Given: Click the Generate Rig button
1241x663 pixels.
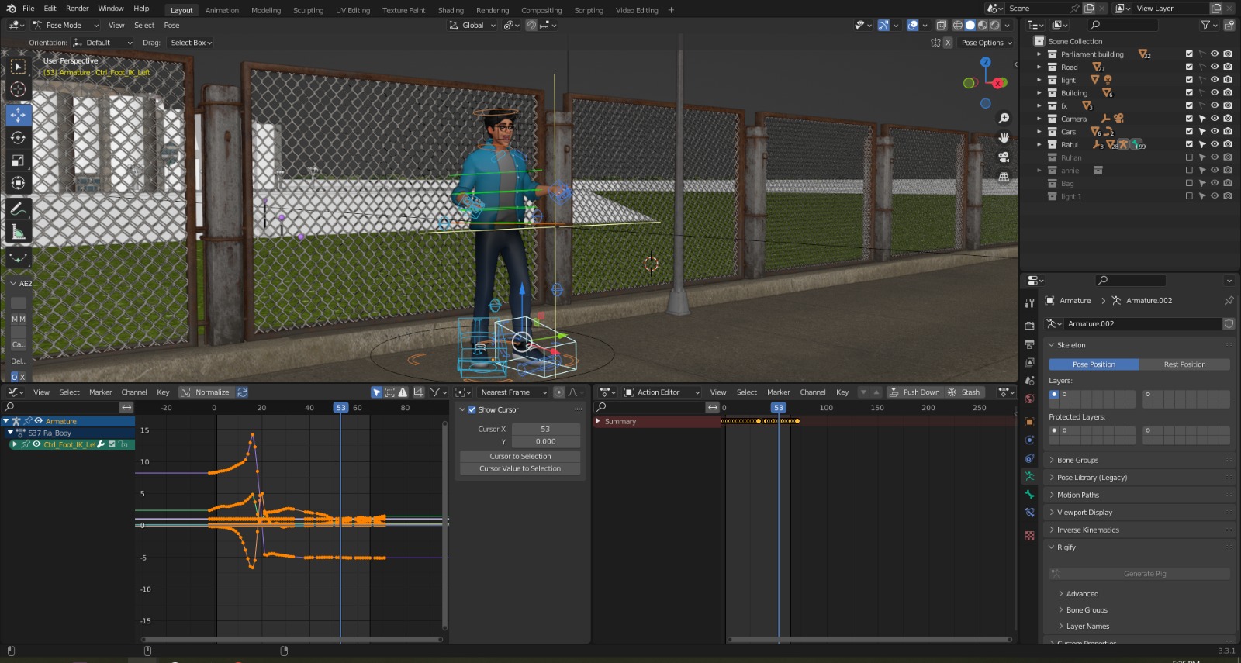Looking at the screenshot, I should 1140,574.
